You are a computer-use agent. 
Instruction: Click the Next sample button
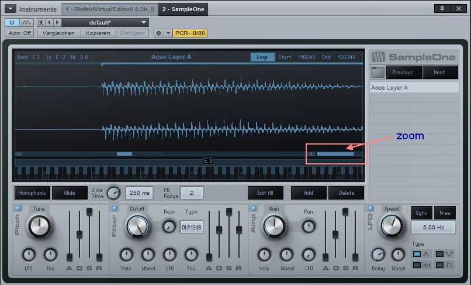pos(439,73)
